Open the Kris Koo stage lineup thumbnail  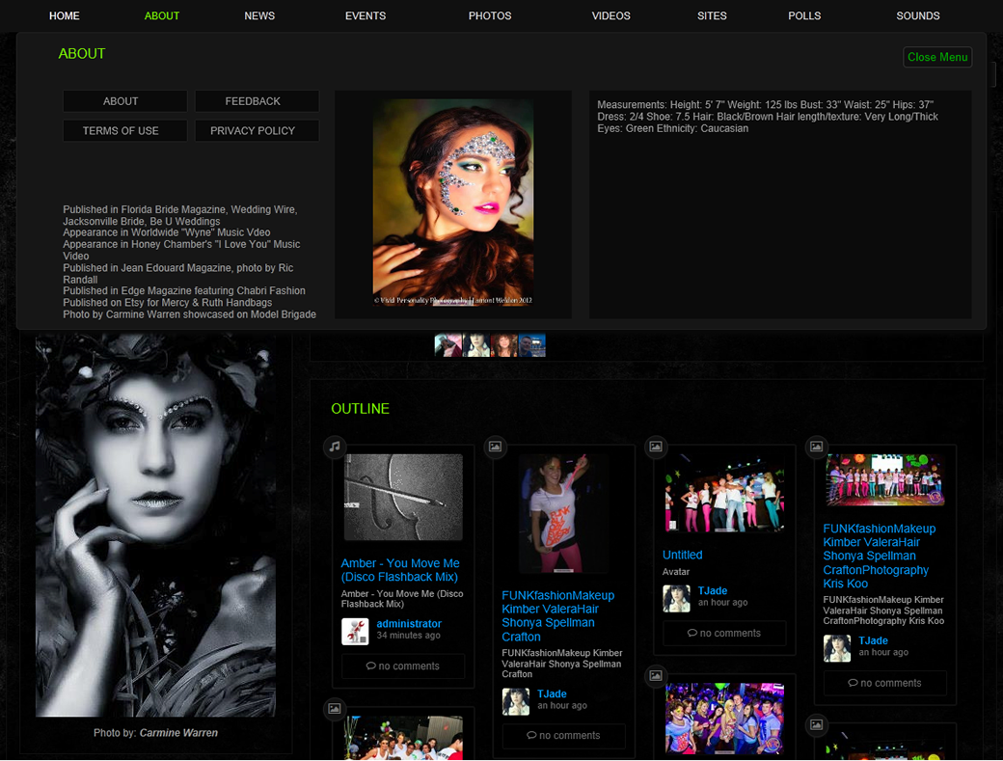tap(885, 480)
